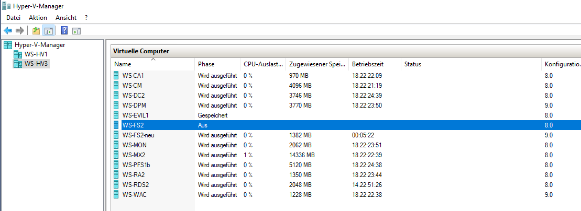
Task: Click the VM icon beside WS-PFS1b
Action: point(116,165)
